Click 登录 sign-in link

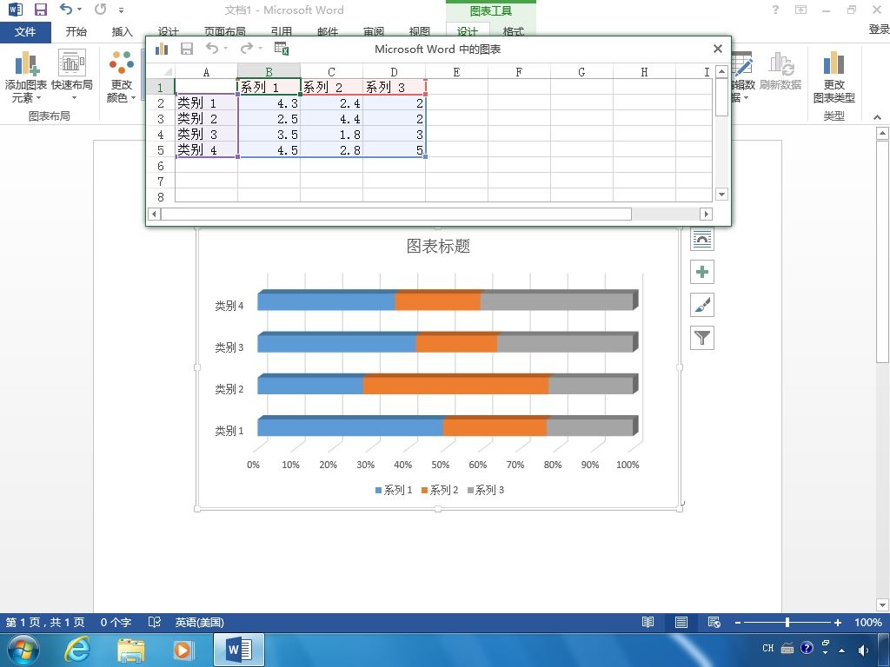[879, 30]
